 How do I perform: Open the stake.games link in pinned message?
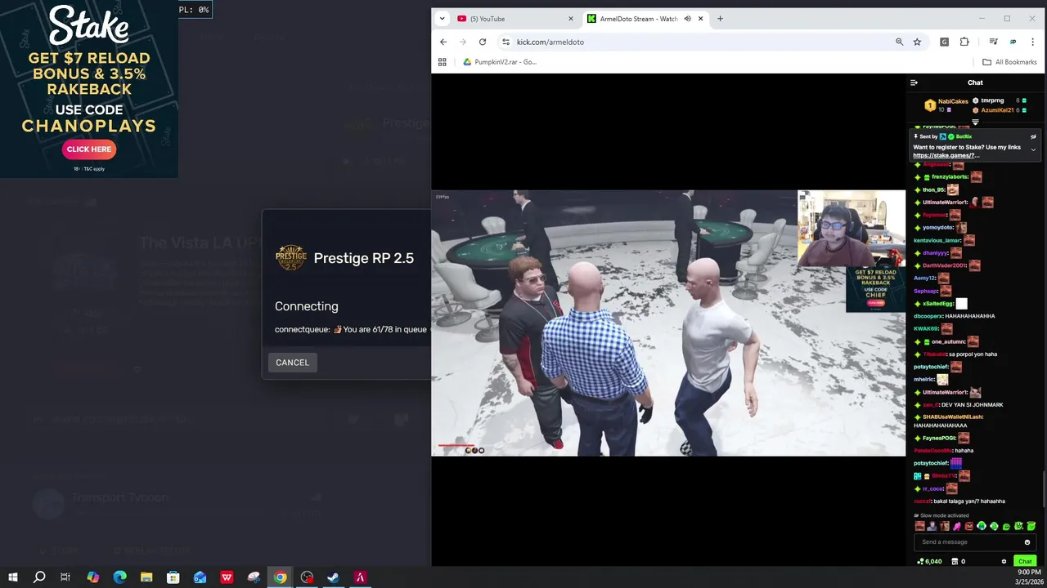click(x=946, y=155)
